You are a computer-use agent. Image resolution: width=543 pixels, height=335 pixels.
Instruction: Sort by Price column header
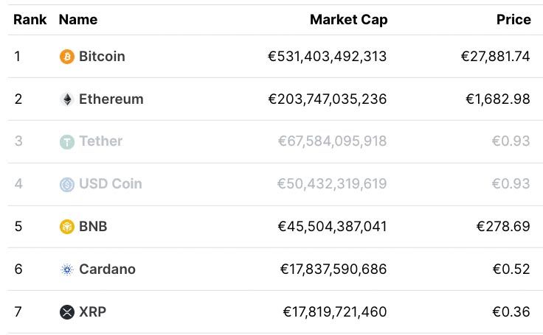pyautogui.click(x=513, y=20)
